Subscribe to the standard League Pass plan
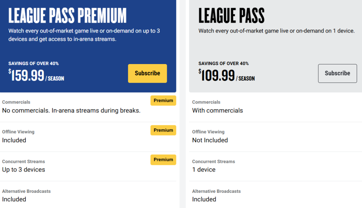Screen dimensions: 362x208 (337, 73)
